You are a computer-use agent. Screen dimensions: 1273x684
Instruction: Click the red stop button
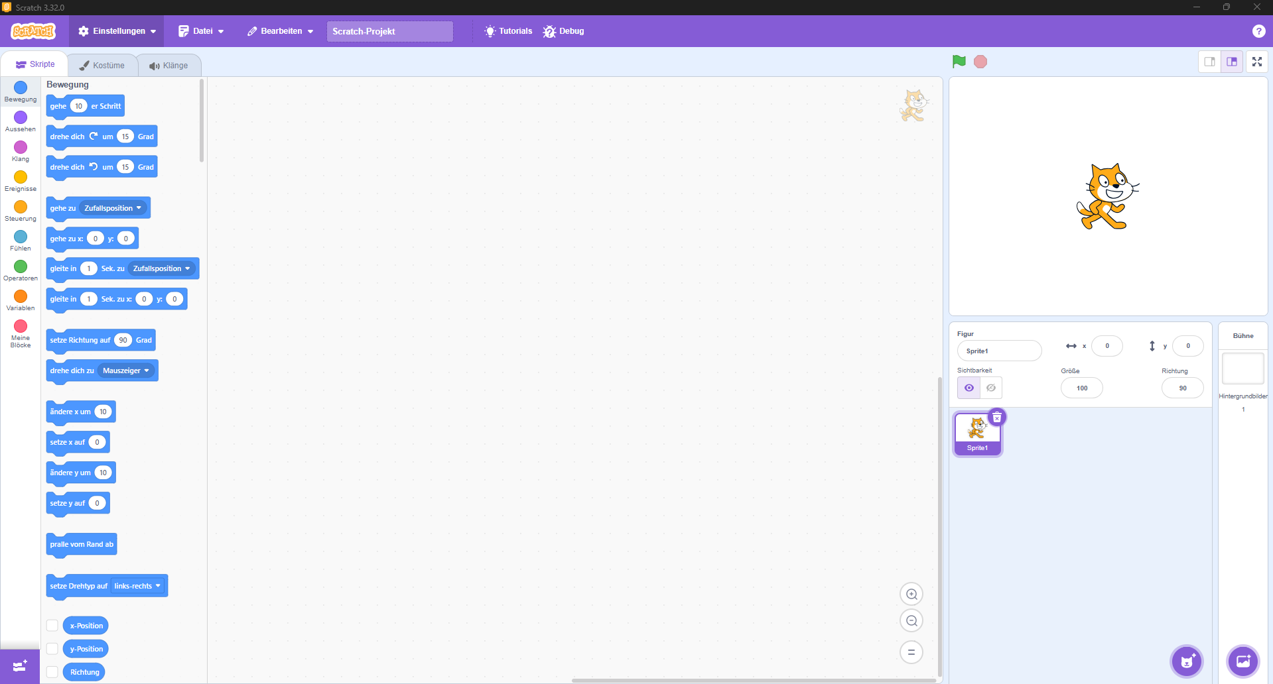tap(980, 62)
